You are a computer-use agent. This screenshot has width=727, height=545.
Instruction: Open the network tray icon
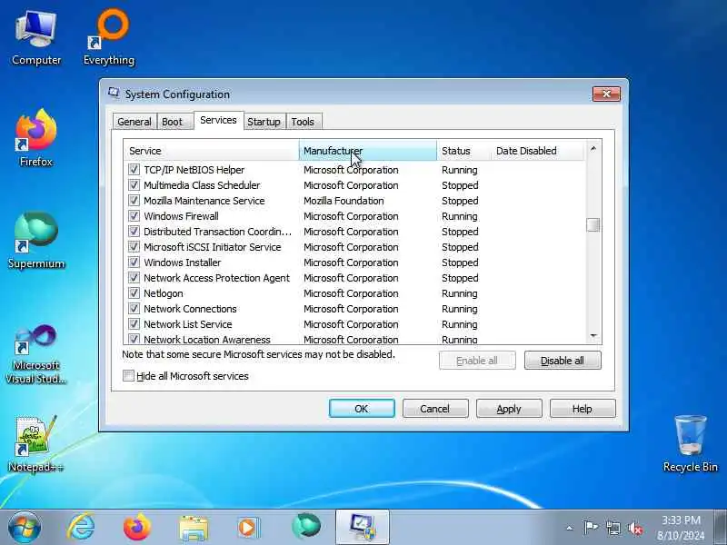[612, 528]
